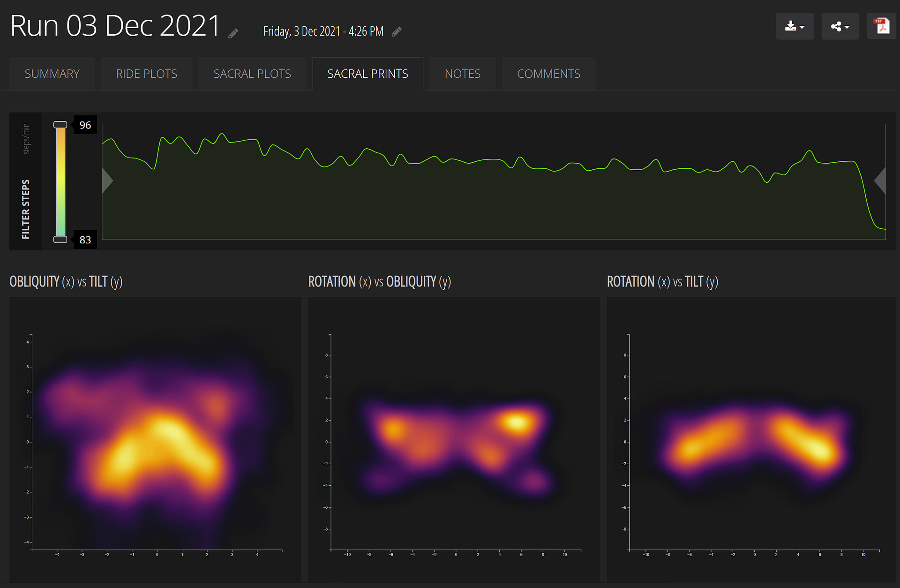
Task: Select the upper filter slider handle
Action: point(60,123)
